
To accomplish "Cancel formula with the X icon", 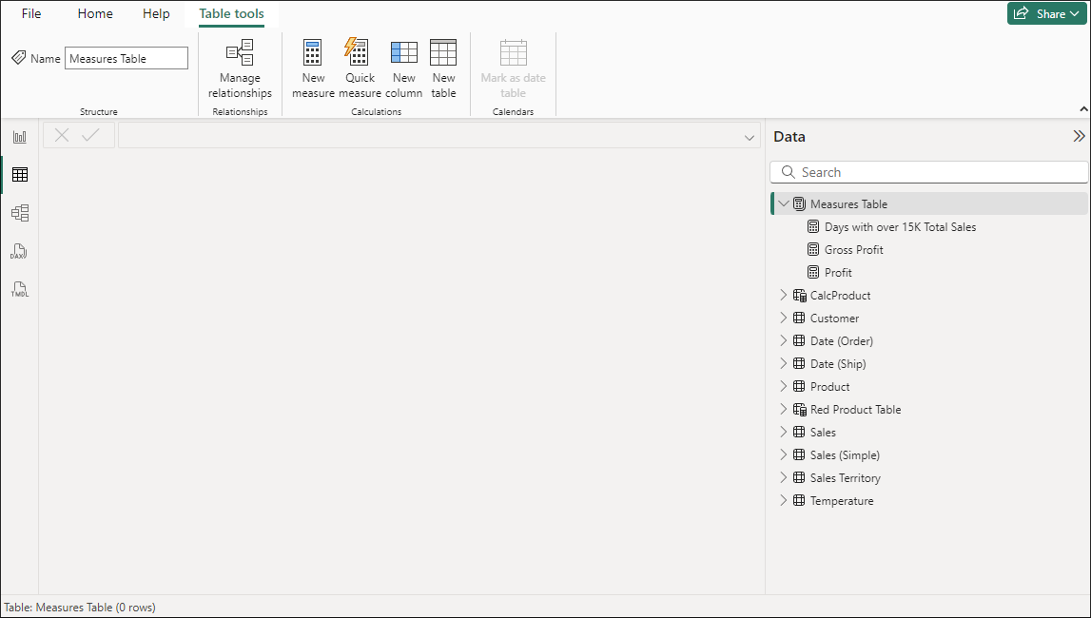I will pos(62,136).
